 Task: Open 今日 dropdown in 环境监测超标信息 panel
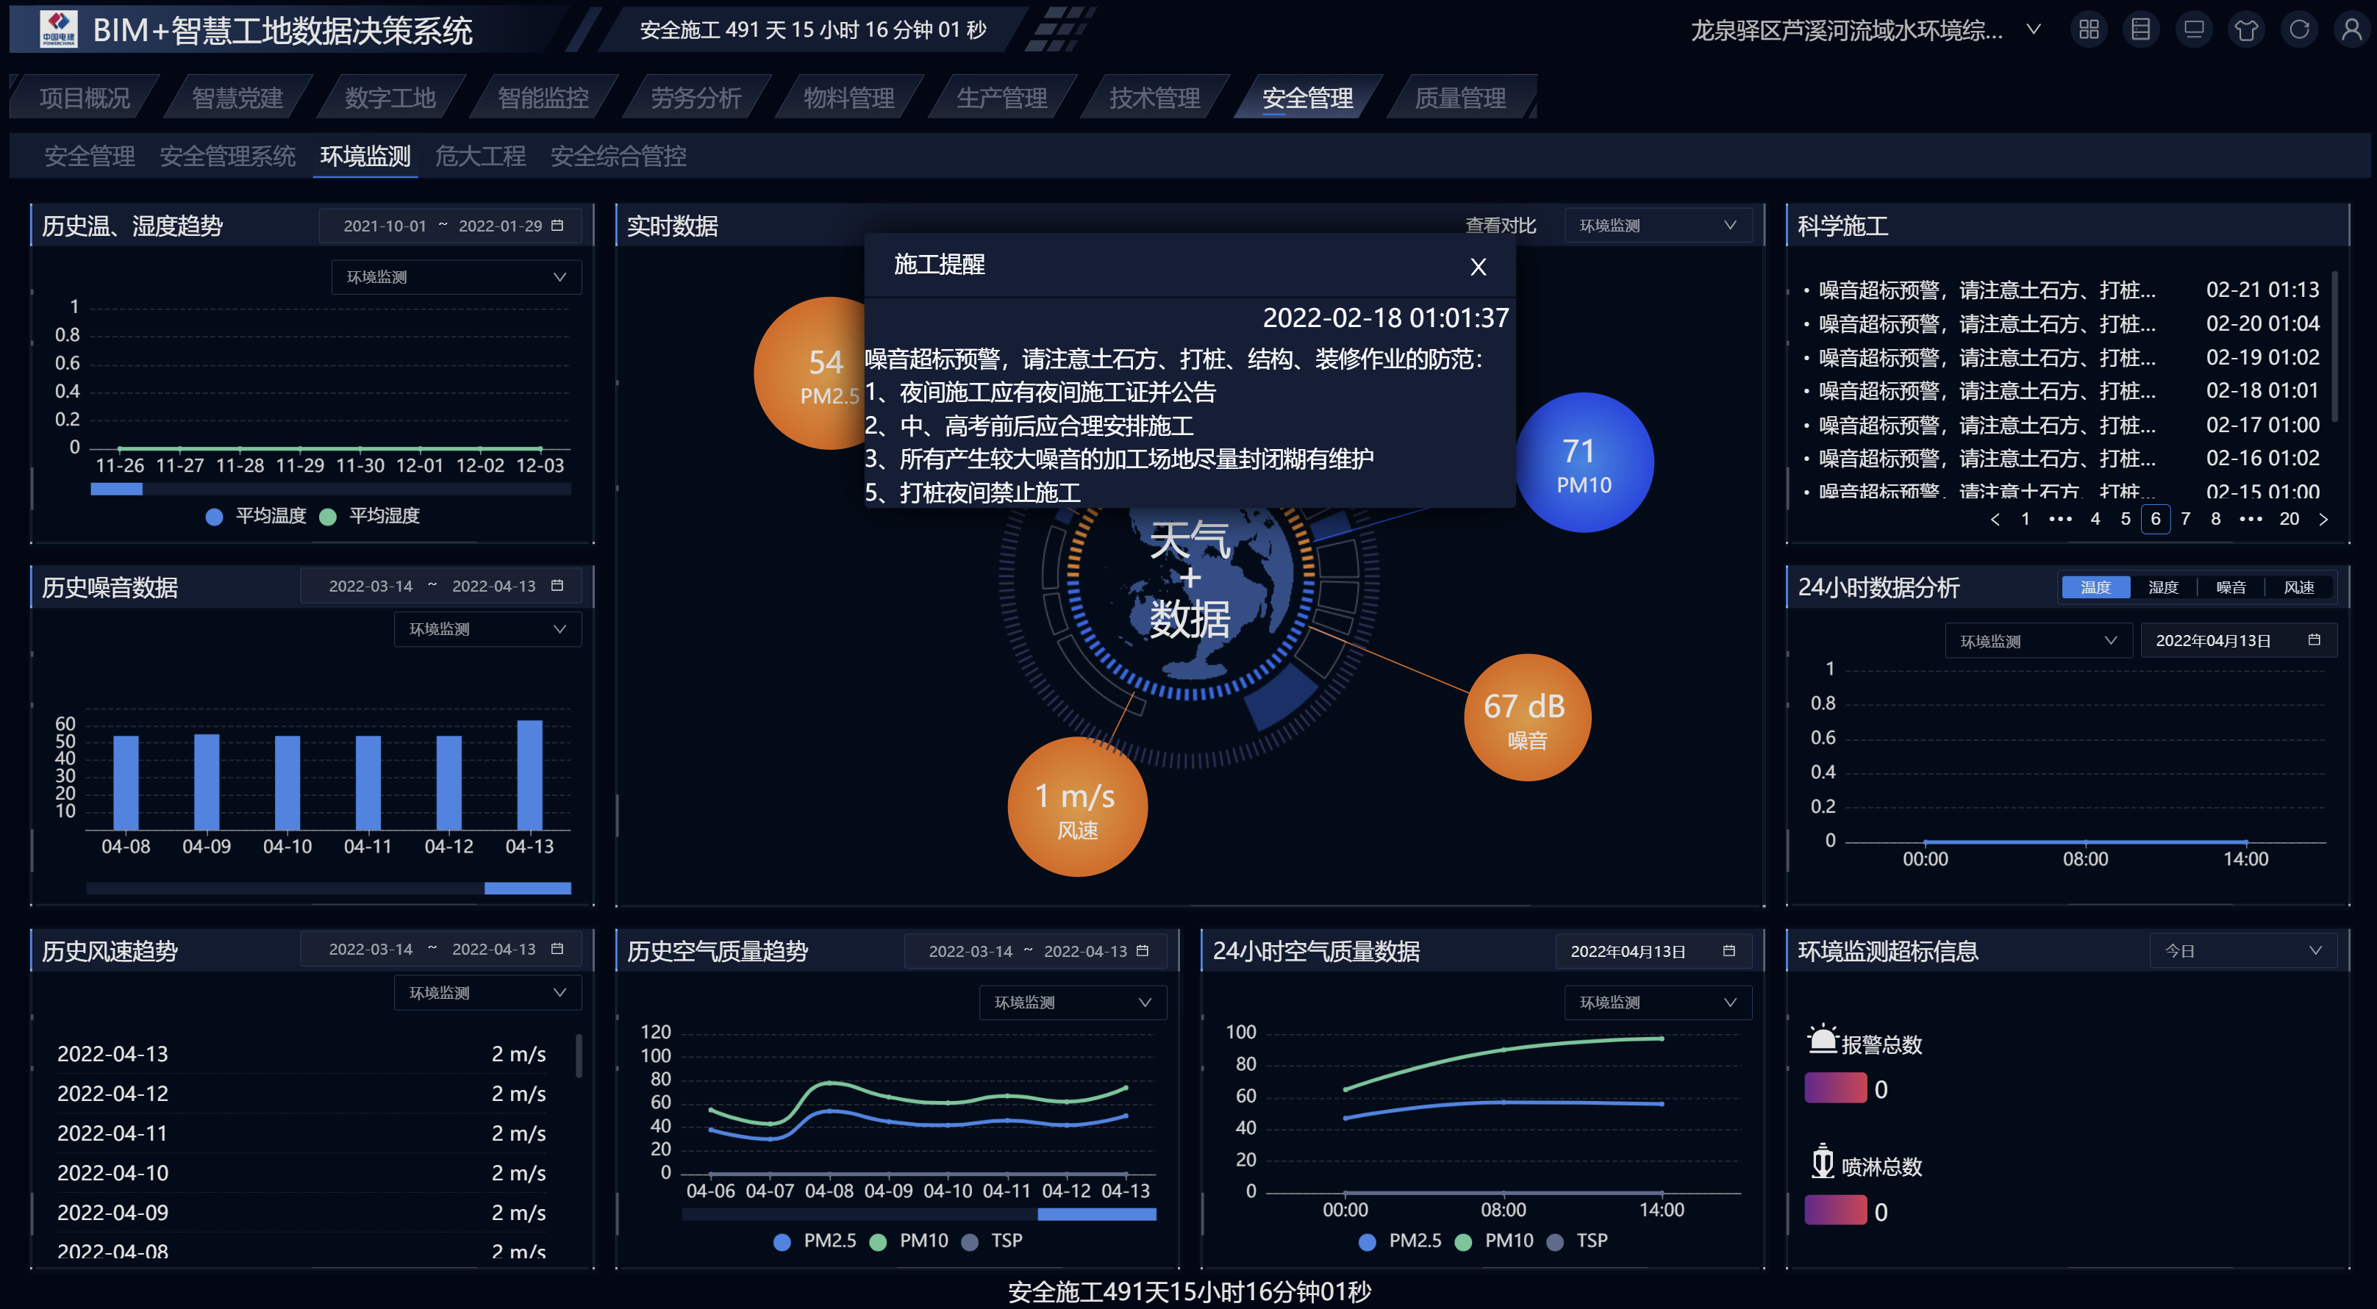[2242, 950]
